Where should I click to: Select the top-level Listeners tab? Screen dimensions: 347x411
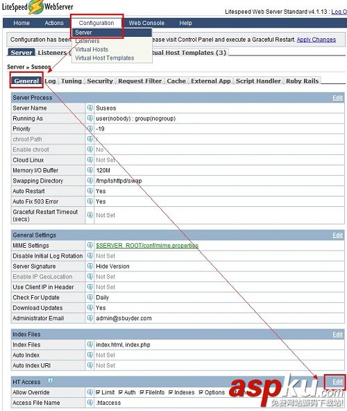(53, 53)
